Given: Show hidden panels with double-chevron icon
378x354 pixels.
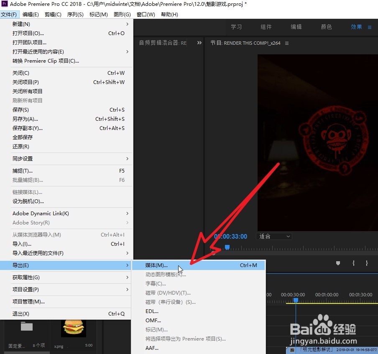Looking at the screenshot, I should pos(199,43).
